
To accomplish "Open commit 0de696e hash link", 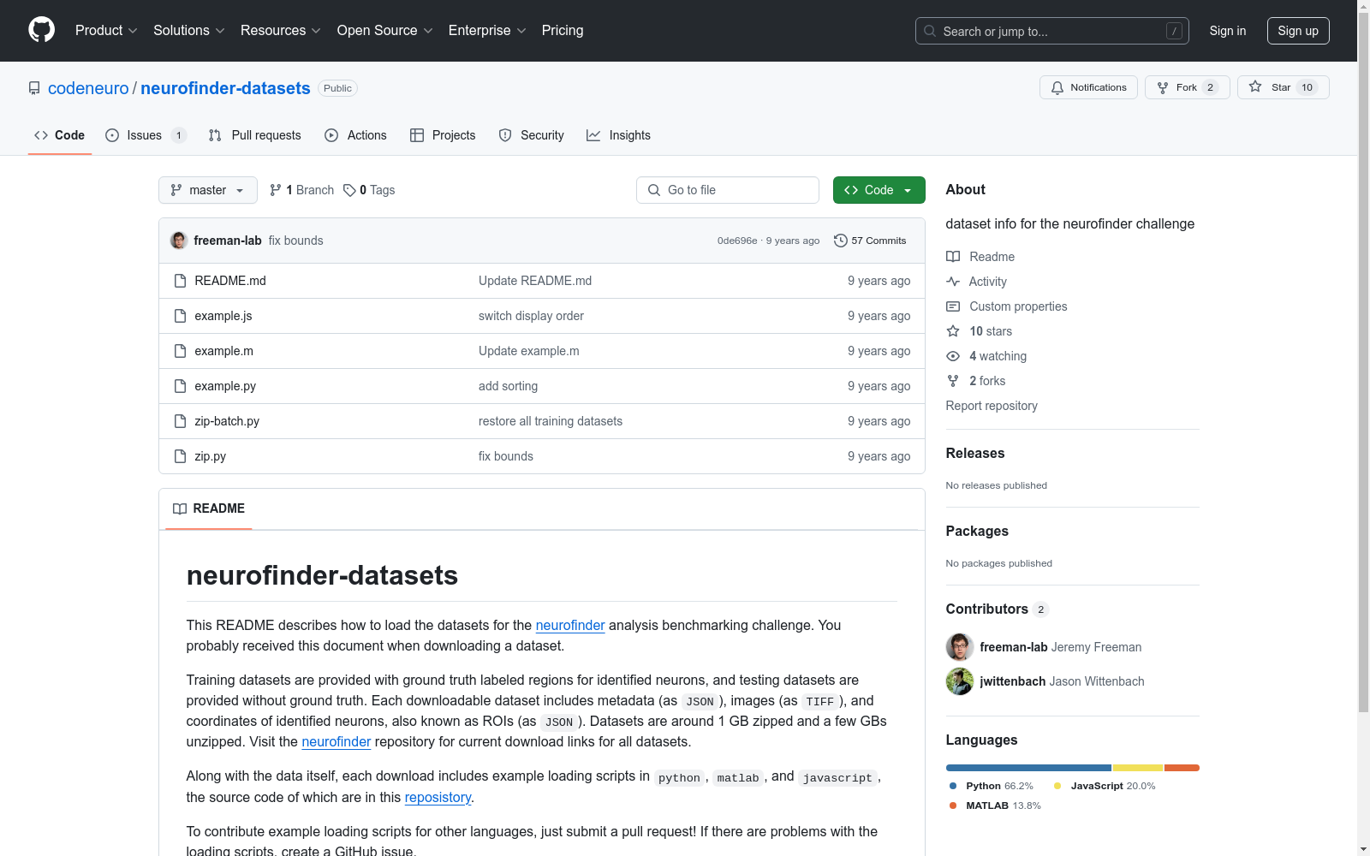I will (737, 241).
